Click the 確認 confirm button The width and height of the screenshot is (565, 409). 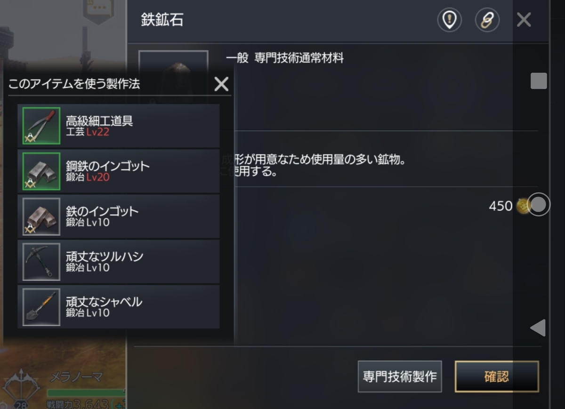497,377
